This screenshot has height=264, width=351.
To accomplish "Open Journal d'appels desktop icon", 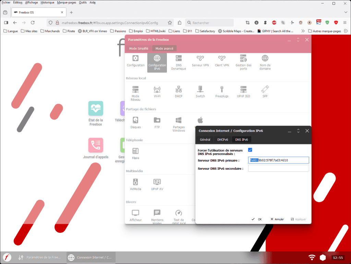I will (96, 148).
